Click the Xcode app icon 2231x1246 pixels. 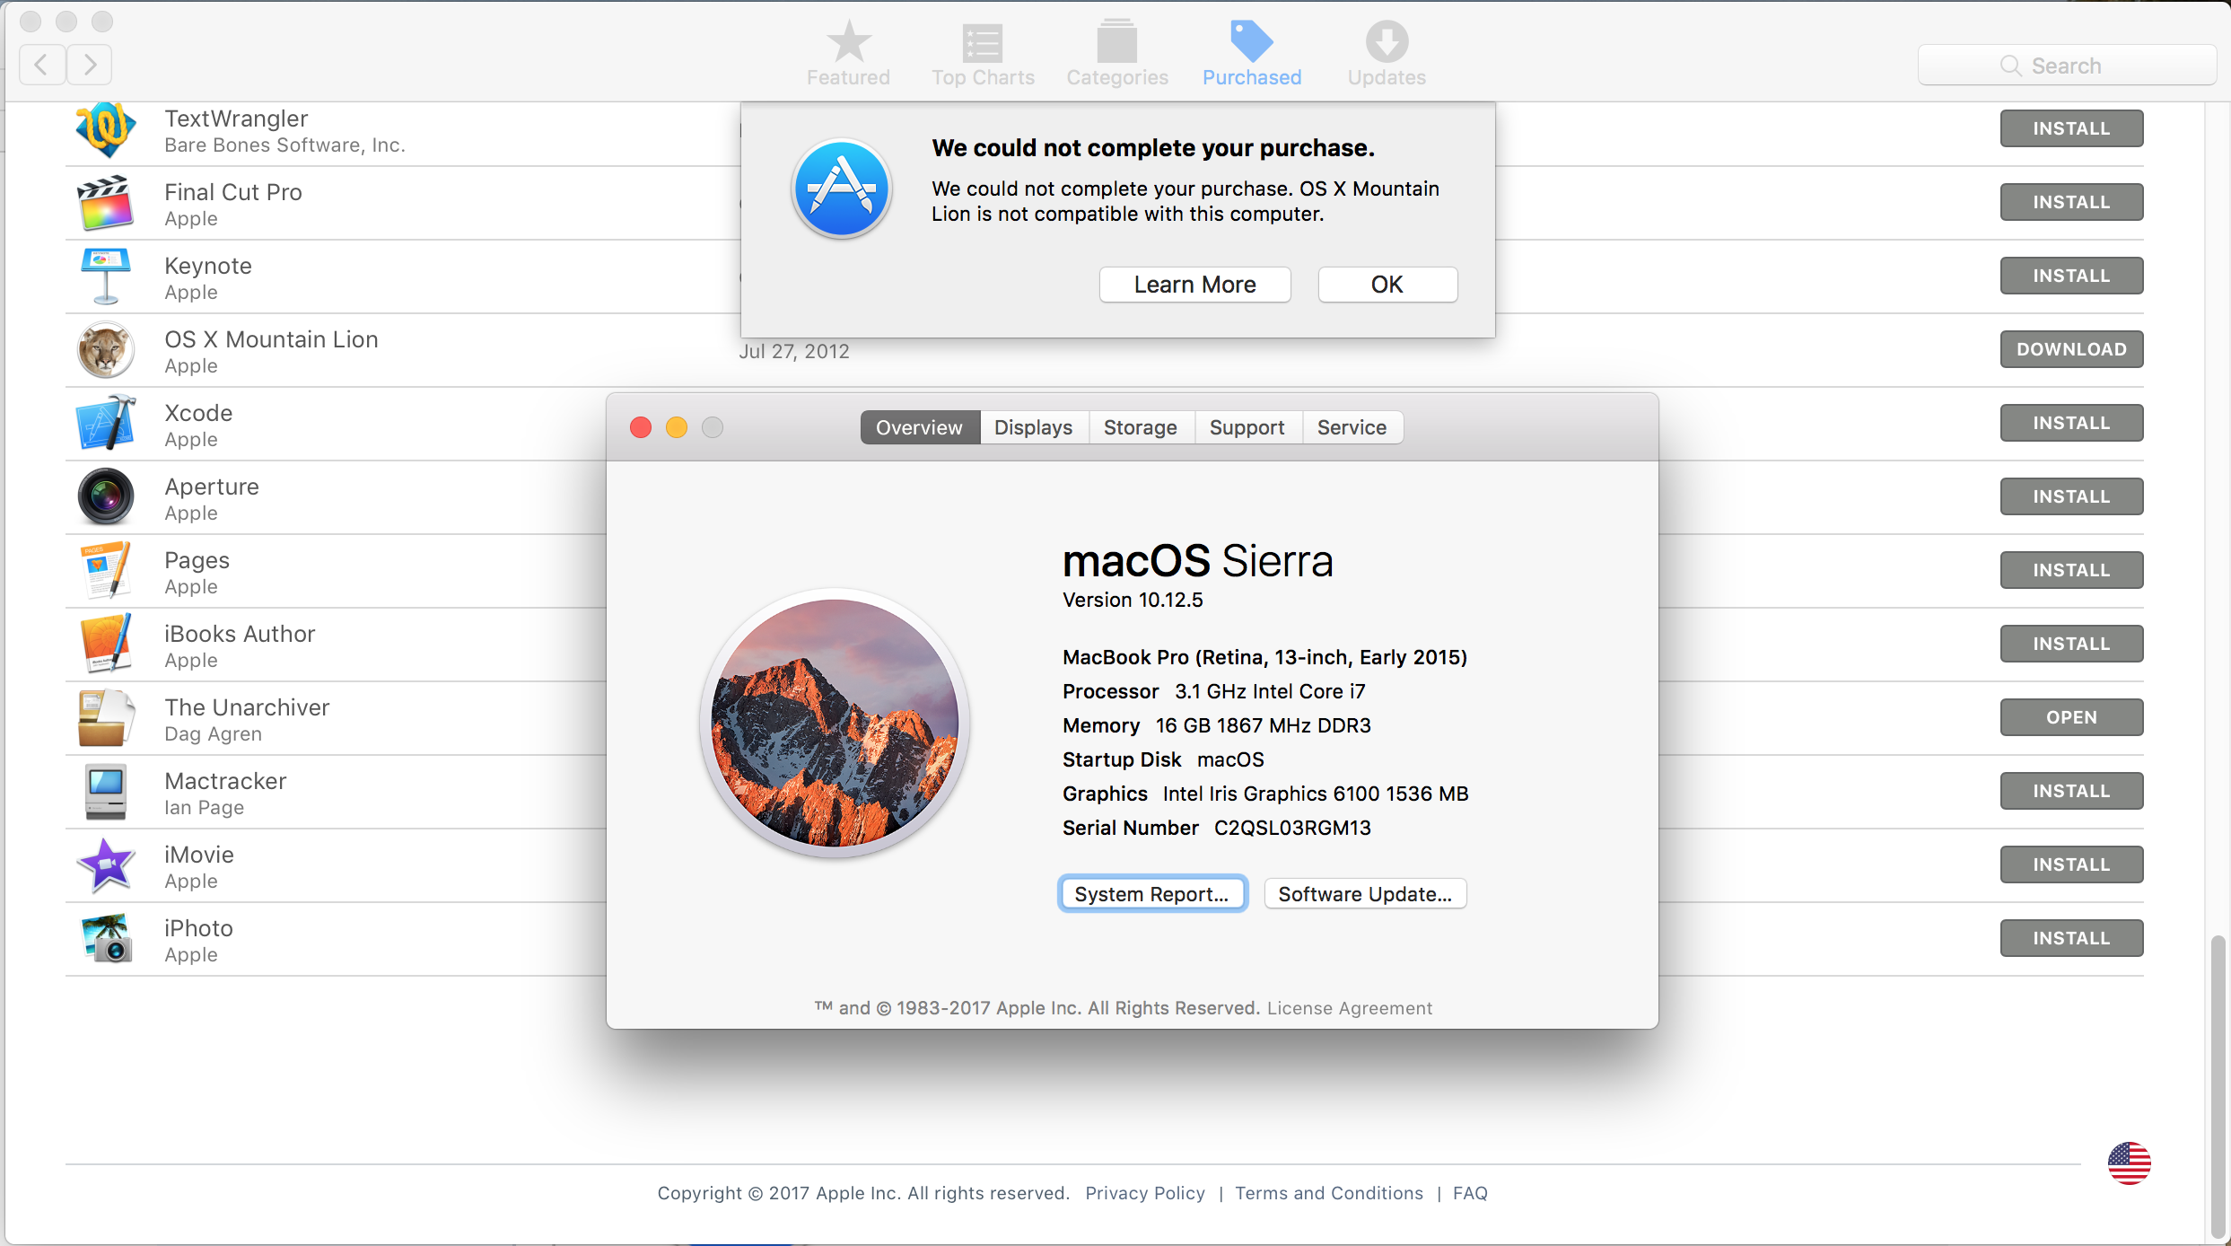pos(106,424)
